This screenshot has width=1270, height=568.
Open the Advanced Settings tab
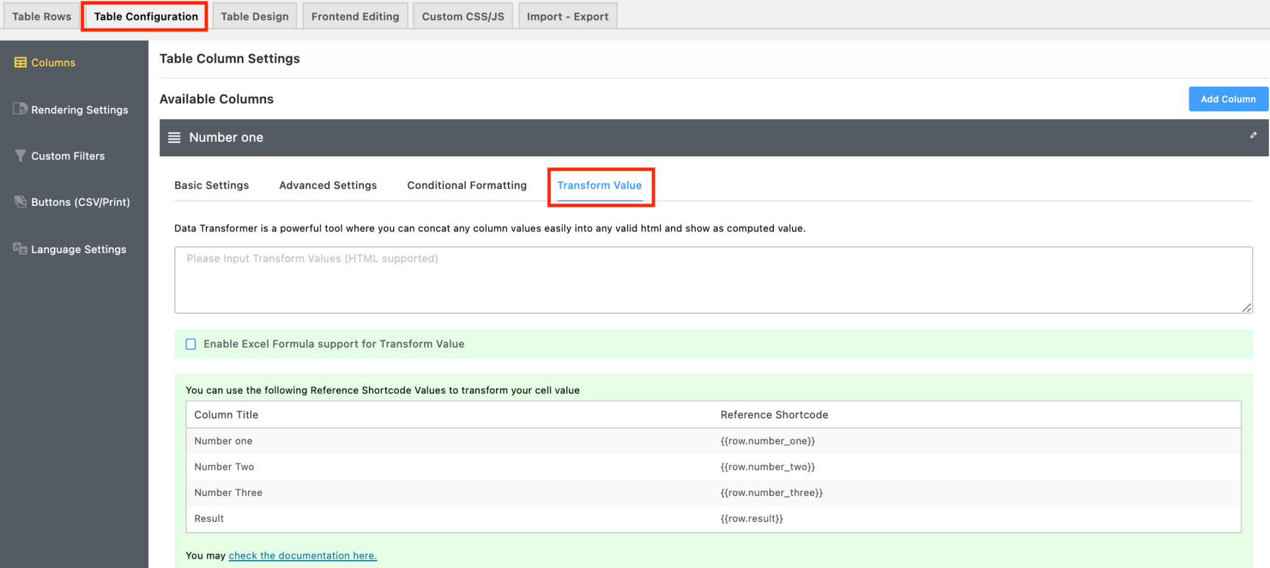(x=327, y=185)
